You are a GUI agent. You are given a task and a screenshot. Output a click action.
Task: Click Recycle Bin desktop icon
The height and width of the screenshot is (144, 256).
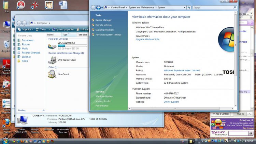point(6,46)
